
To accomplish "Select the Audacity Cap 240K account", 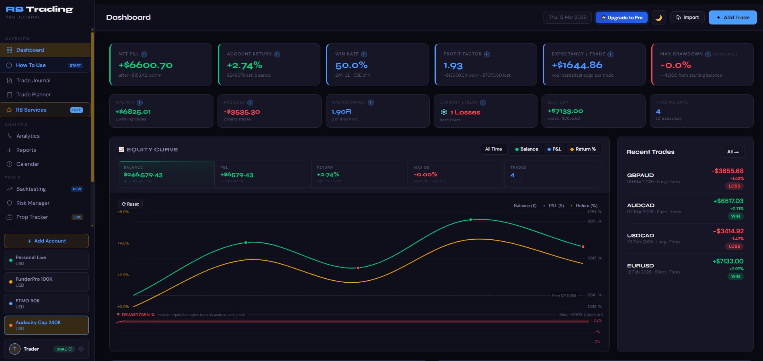I will click(x=46, y=325).
